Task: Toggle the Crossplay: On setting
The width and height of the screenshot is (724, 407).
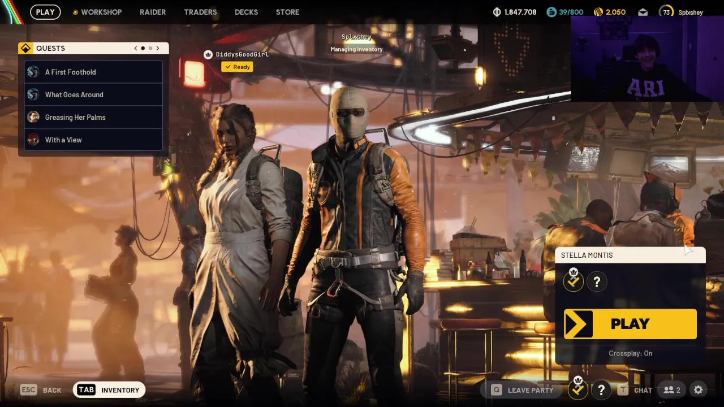Action: pyautogui.click(x=630, y=353)
